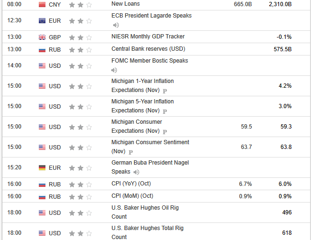The image size is (313, 240).
Task: Select the CPI (MoM) (Oct) event
Action: (x=131, y=196)
